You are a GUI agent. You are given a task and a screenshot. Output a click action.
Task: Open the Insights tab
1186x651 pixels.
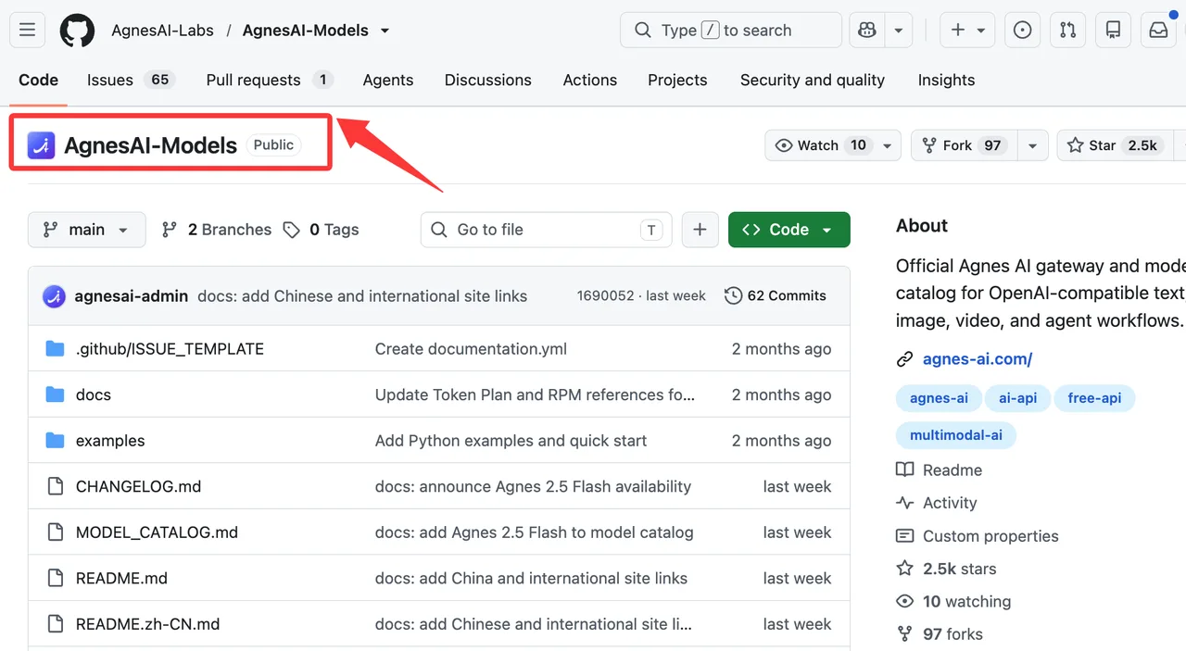[946, 81]
